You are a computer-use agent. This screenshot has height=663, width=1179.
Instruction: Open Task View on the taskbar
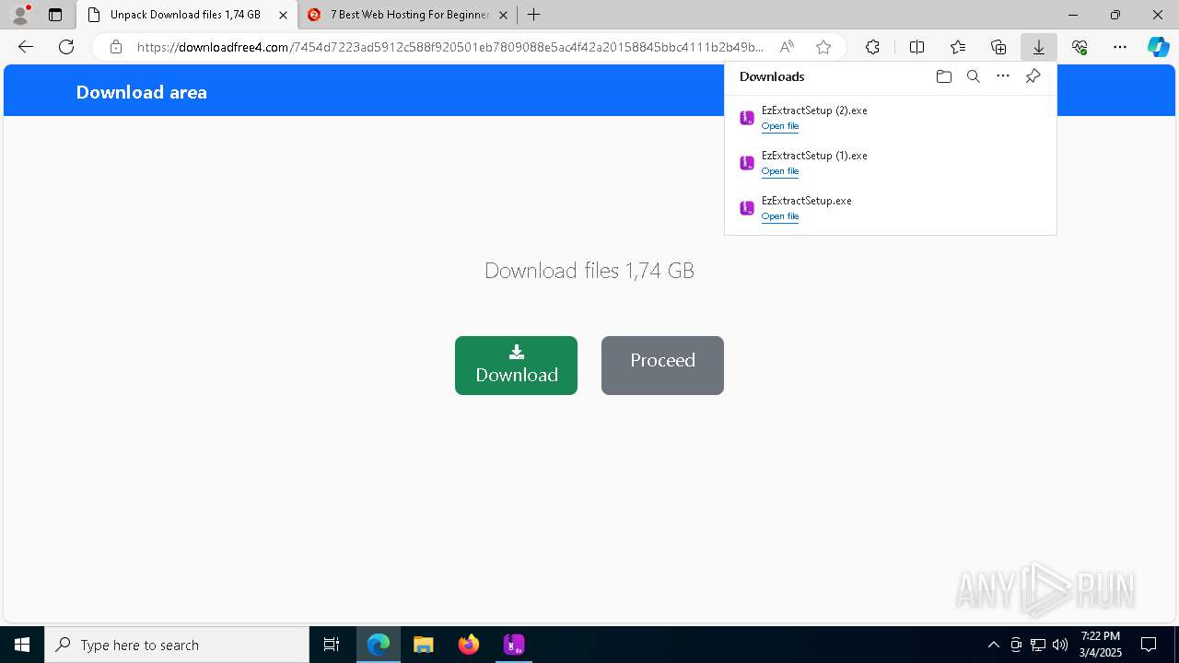(332, 645)
